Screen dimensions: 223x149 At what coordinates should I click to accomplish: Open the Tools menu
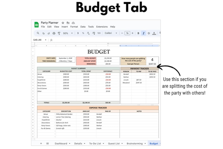(91, 27)
